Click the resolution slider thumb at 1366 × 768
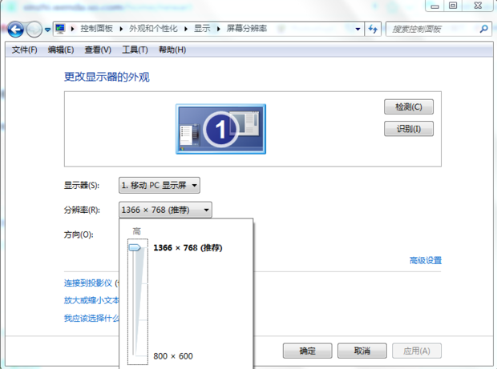497x369 pixels. (x=135, y=248)
